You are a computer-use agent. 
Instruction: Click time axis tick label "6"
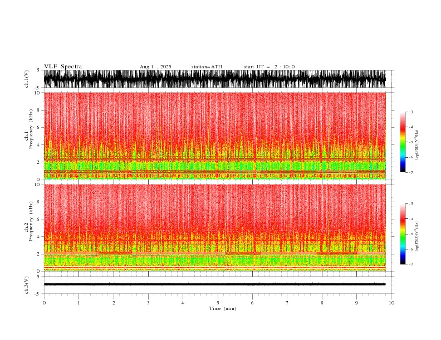click(x=252, y=303)
